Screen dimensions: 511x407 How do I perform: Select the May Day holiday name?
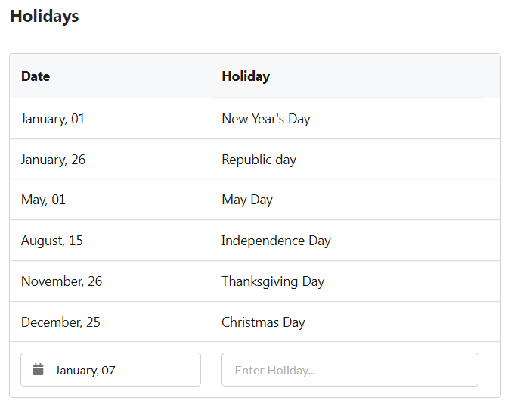pyautogui.click(x=247, y=200)
